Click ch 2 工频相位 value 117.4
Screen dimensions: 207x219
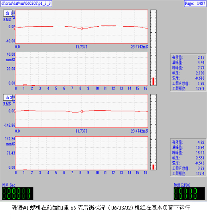[x=200, y=174]
